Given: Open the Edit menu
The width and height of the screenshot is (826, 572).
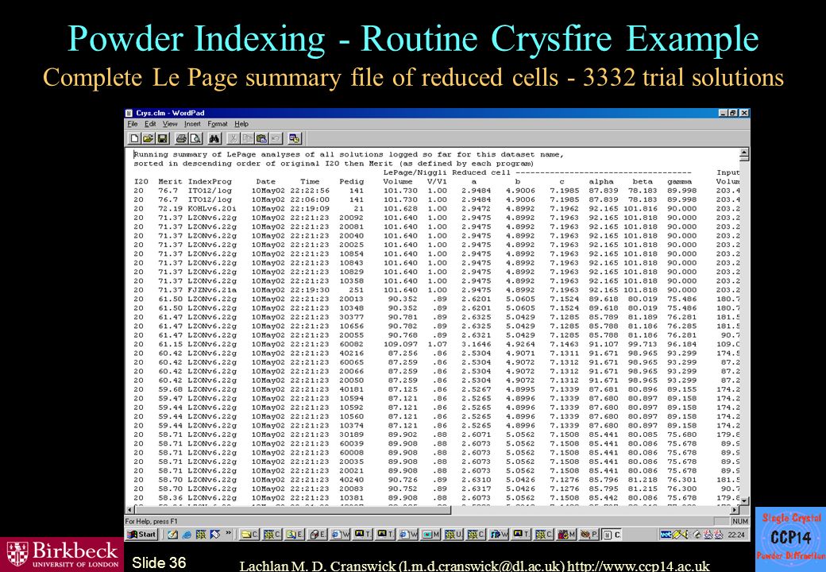Looking at the screenshot, I should (x=150, y=124).
